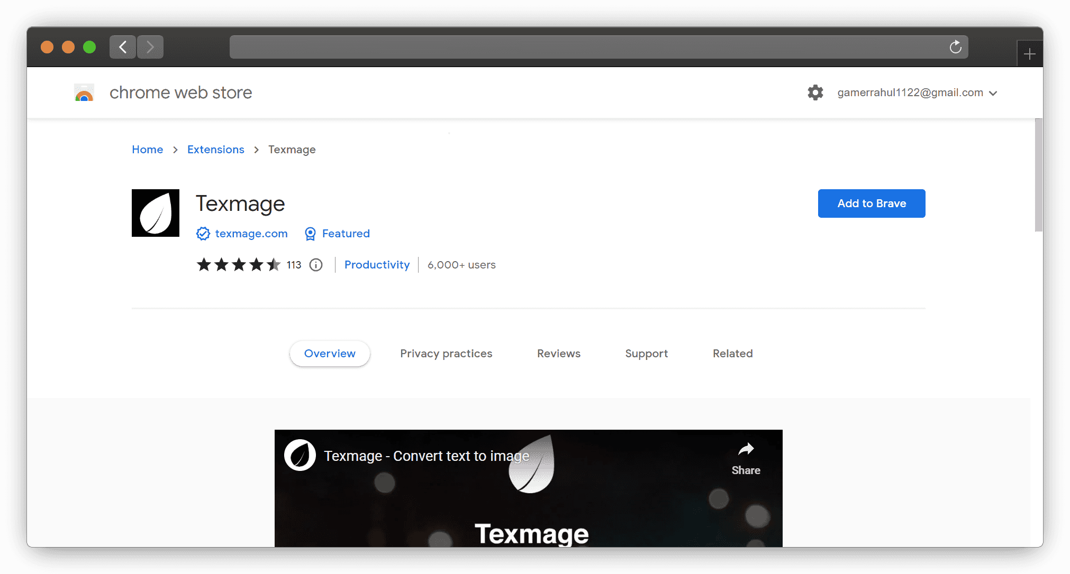Click the green maximize window button
The height and width of the screenshot is (574, 1070).
pos(89,47)
